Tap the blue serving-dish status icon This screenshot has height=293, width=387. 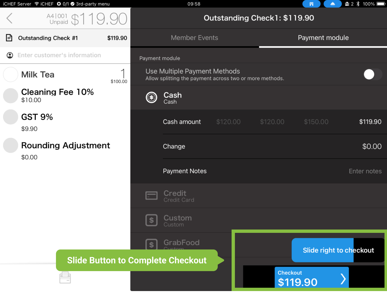pos(332,4)
